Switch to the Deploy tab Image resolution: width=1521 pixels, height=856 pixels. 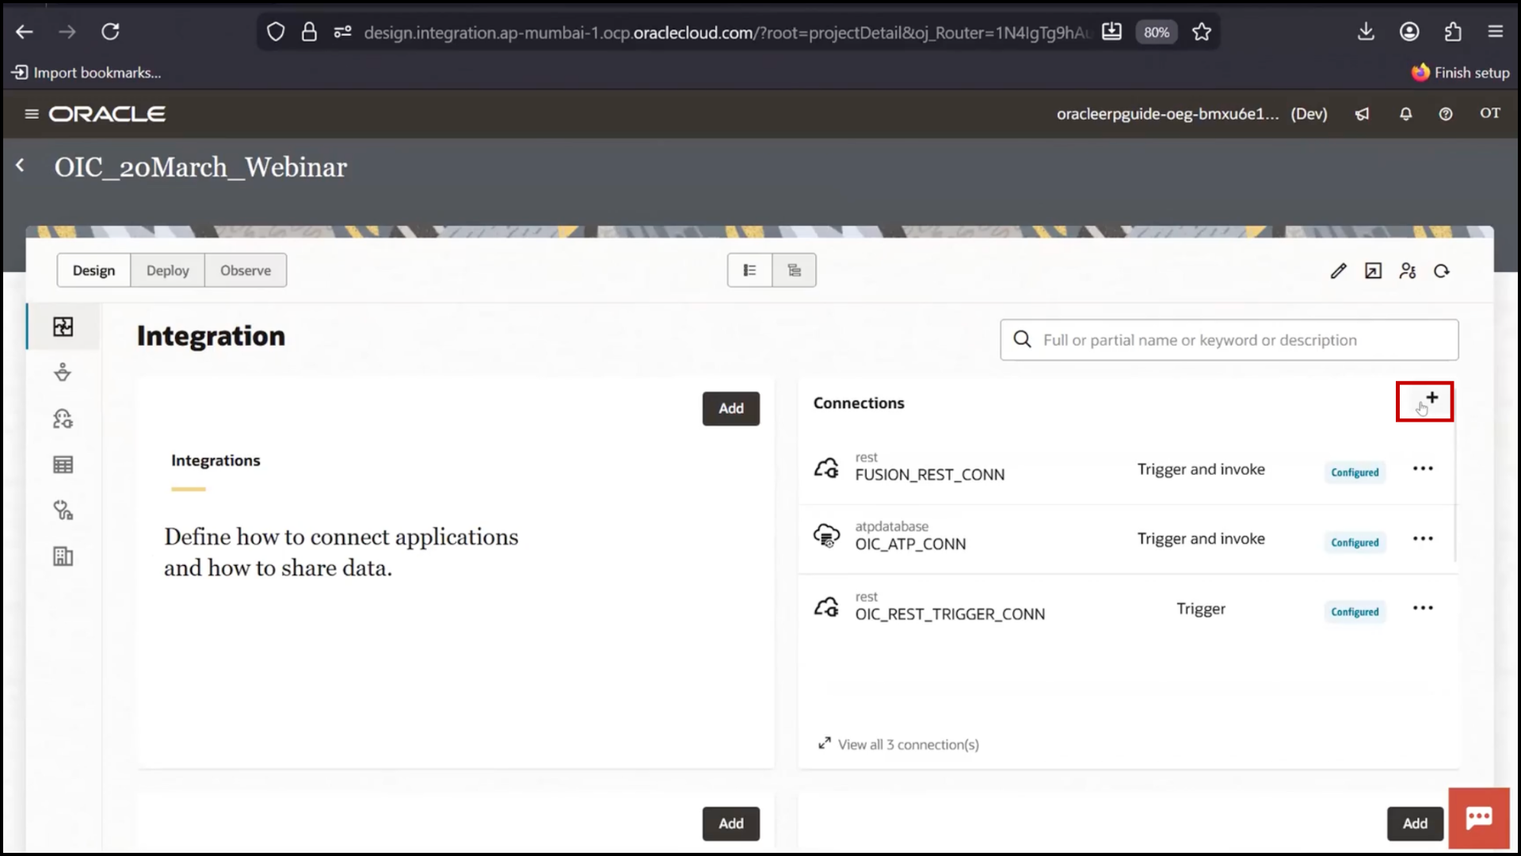pos(167,270)
